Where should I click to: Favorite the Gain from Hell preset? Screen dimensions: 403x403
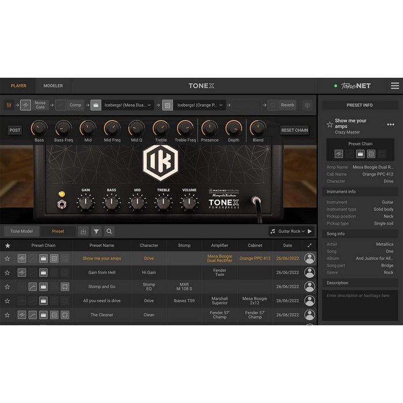7,273
